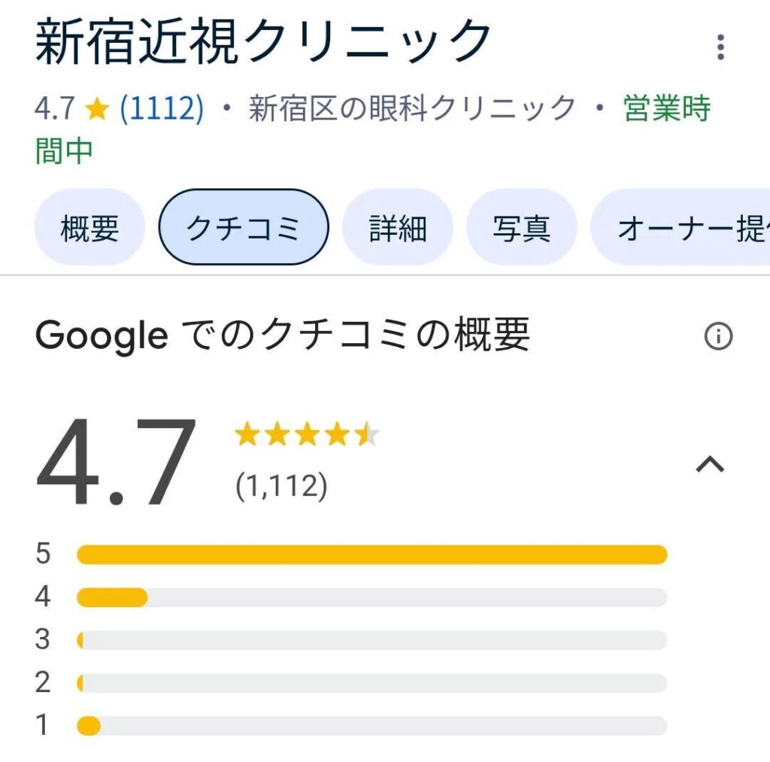Image resolution: width=770 pixels, height=762 pixels.
Task: Click the 新宿近視クリニック title
Action: (x=263, y=41)
